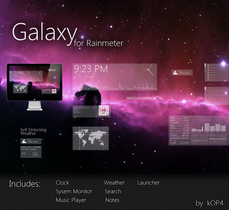Open the topmost launcher list icon
229x210 pixels.
(208, 65)
